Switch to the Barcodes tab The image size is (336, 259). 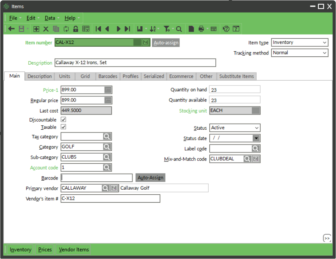tap(108, 76)
